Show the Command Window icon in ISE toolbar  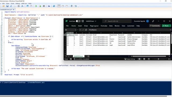[72, 6]
